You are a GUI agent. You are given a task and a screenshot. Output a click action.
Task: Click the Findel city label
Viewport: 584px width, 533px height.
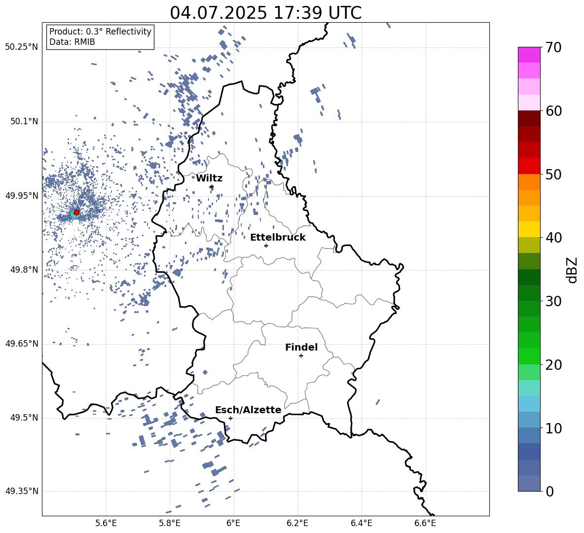(301, 347)
